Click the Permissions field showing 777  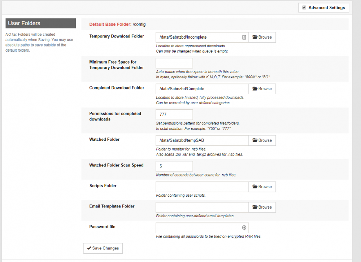tap(174, 115)
